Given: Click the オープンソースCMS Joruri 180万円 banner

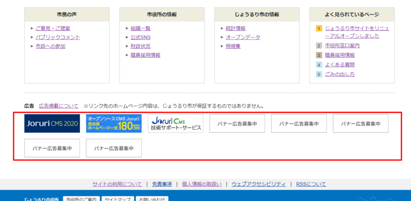Looking at the screenshot, I should tap(114, 123).
